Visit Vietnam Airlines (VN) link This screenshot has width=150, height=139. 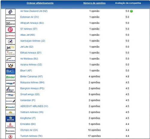32,112
